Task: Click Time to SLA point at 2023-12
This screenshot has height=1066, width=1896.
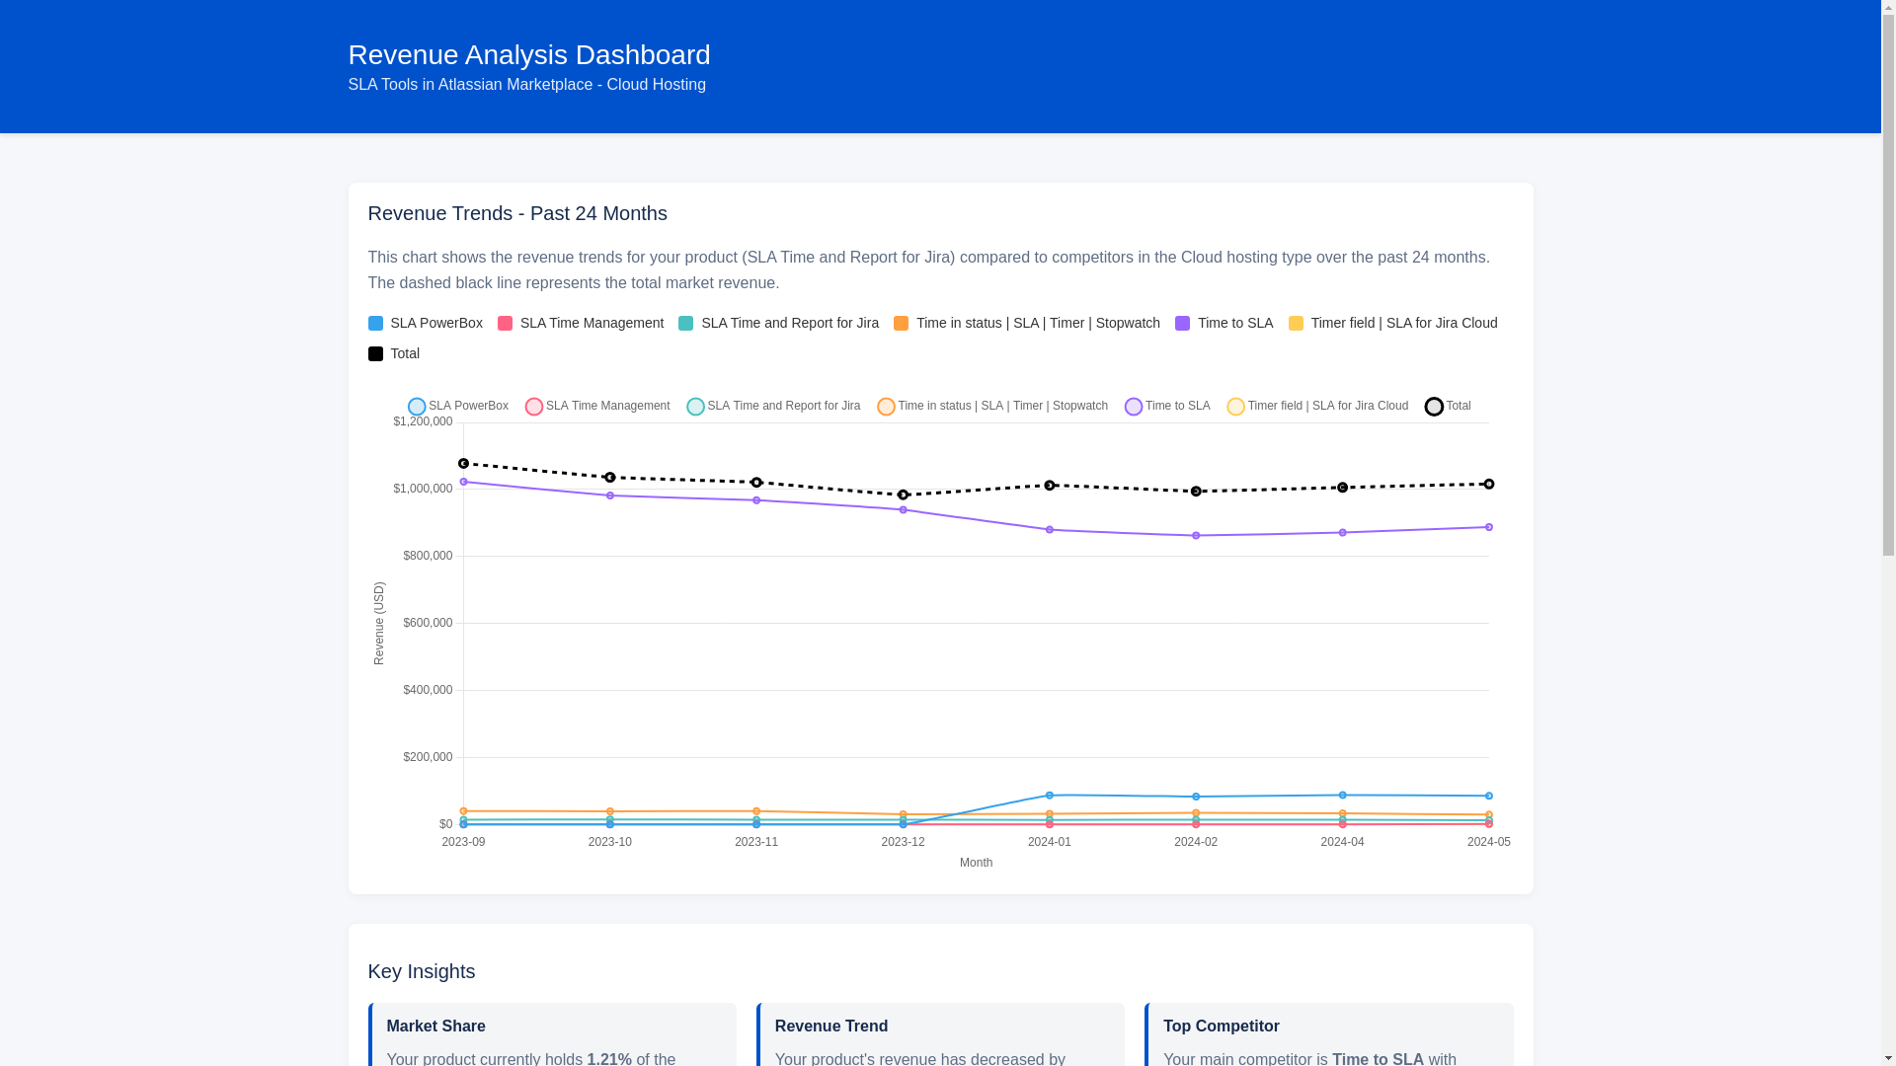Action: tap(903, 510)
